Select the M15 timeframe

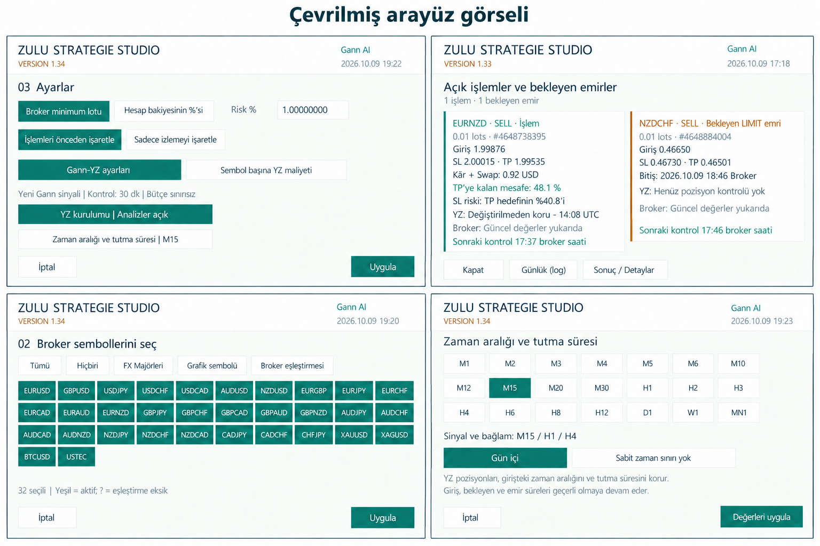[x=510, y=388]
